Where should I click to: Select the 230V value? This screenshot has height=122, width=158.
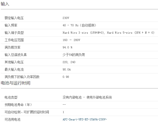66,18
